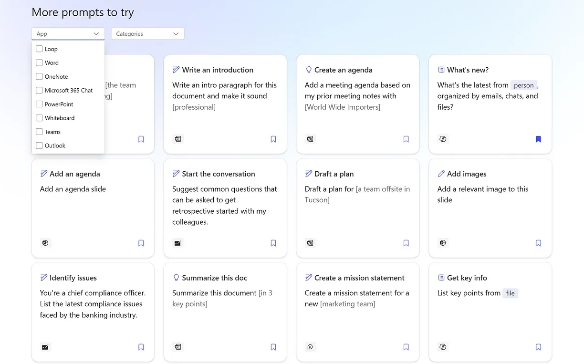Viewport: 584px width, 364px height.
Task: Click the "person" placeholder chip
Action: tap(523, 85)
